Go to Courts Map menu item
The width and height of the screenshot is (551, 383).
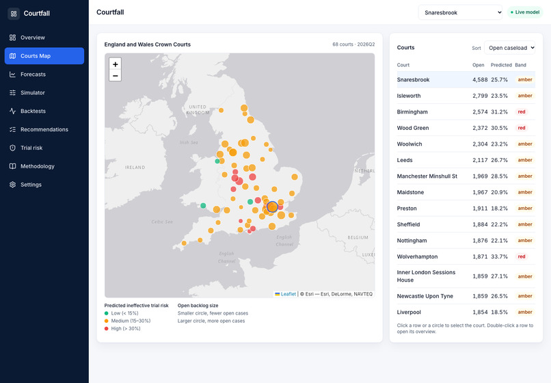click(x=44, y=56)
